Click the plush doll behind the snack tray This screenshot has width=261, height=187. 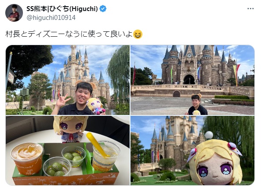click(x=71, y=130)
